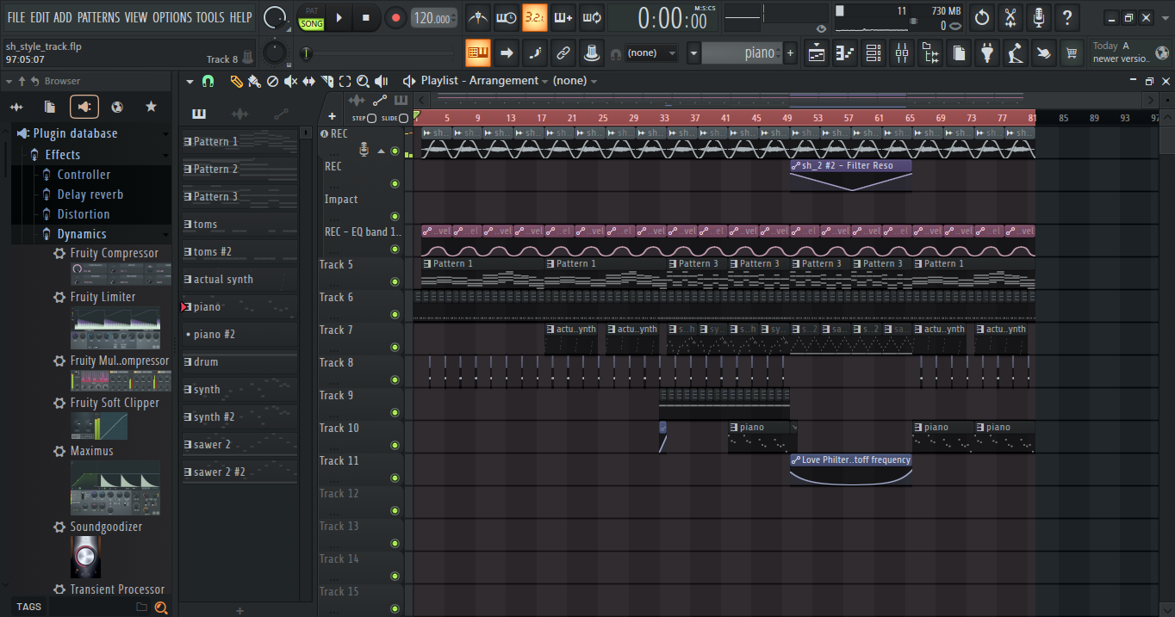Toggle the STEP editing checkbox
Viewport: 1175px width, 617px height.
coord(371,118)
